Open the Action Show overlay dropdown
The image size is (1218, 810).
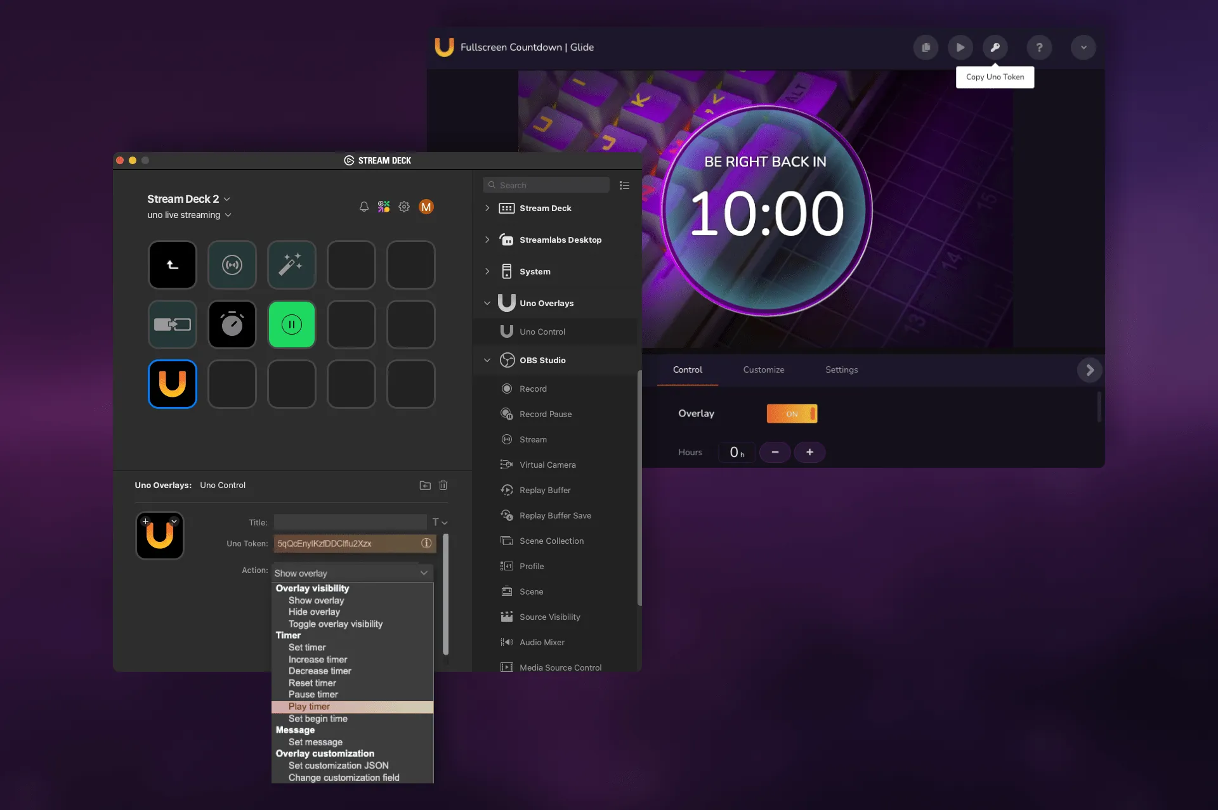coord(352,573)
